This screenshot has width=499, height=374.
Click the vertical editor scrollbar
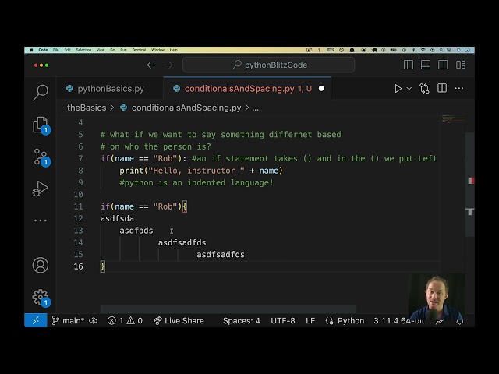(x=469, y=185)
